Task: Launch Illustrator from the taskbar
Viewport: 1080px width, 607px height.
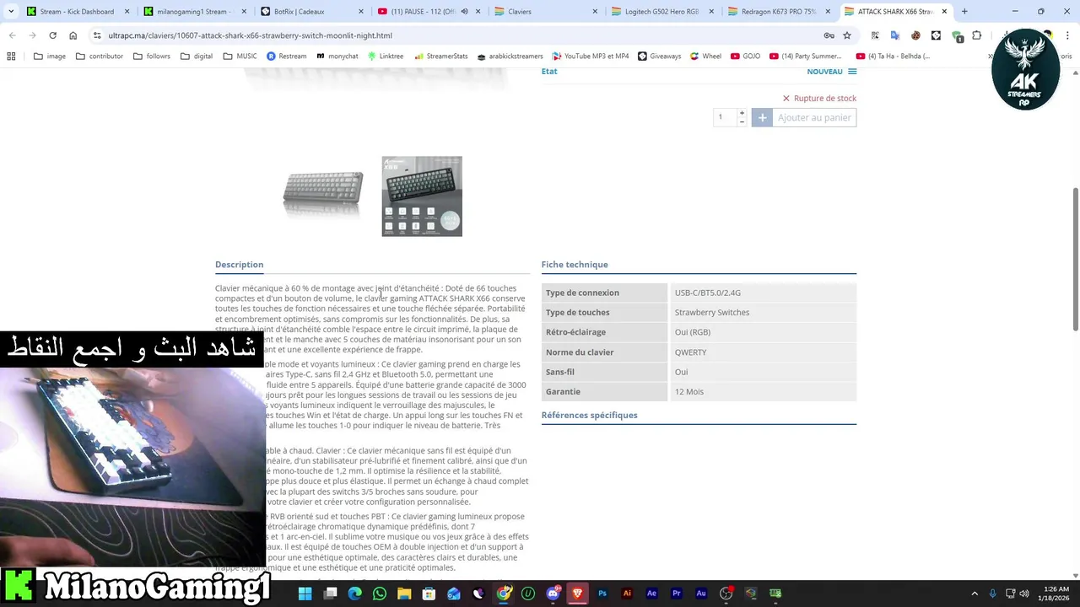Action: point(627,594)
